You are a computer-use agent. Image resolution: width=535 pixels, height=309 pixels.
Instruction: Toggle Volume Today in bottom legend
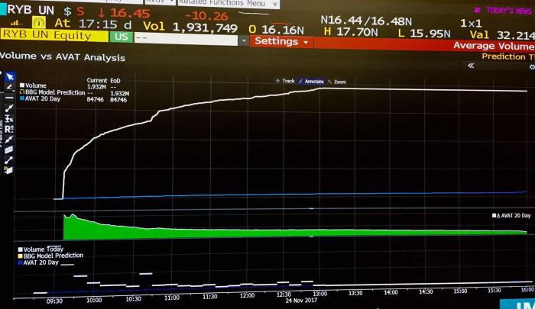point(21,249)
